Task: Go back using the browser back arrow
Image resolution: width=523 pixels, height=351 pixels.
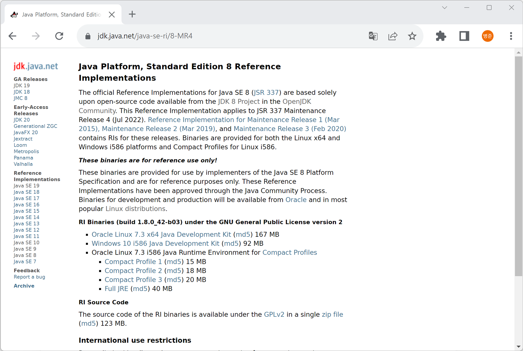Action: point(12,36)
